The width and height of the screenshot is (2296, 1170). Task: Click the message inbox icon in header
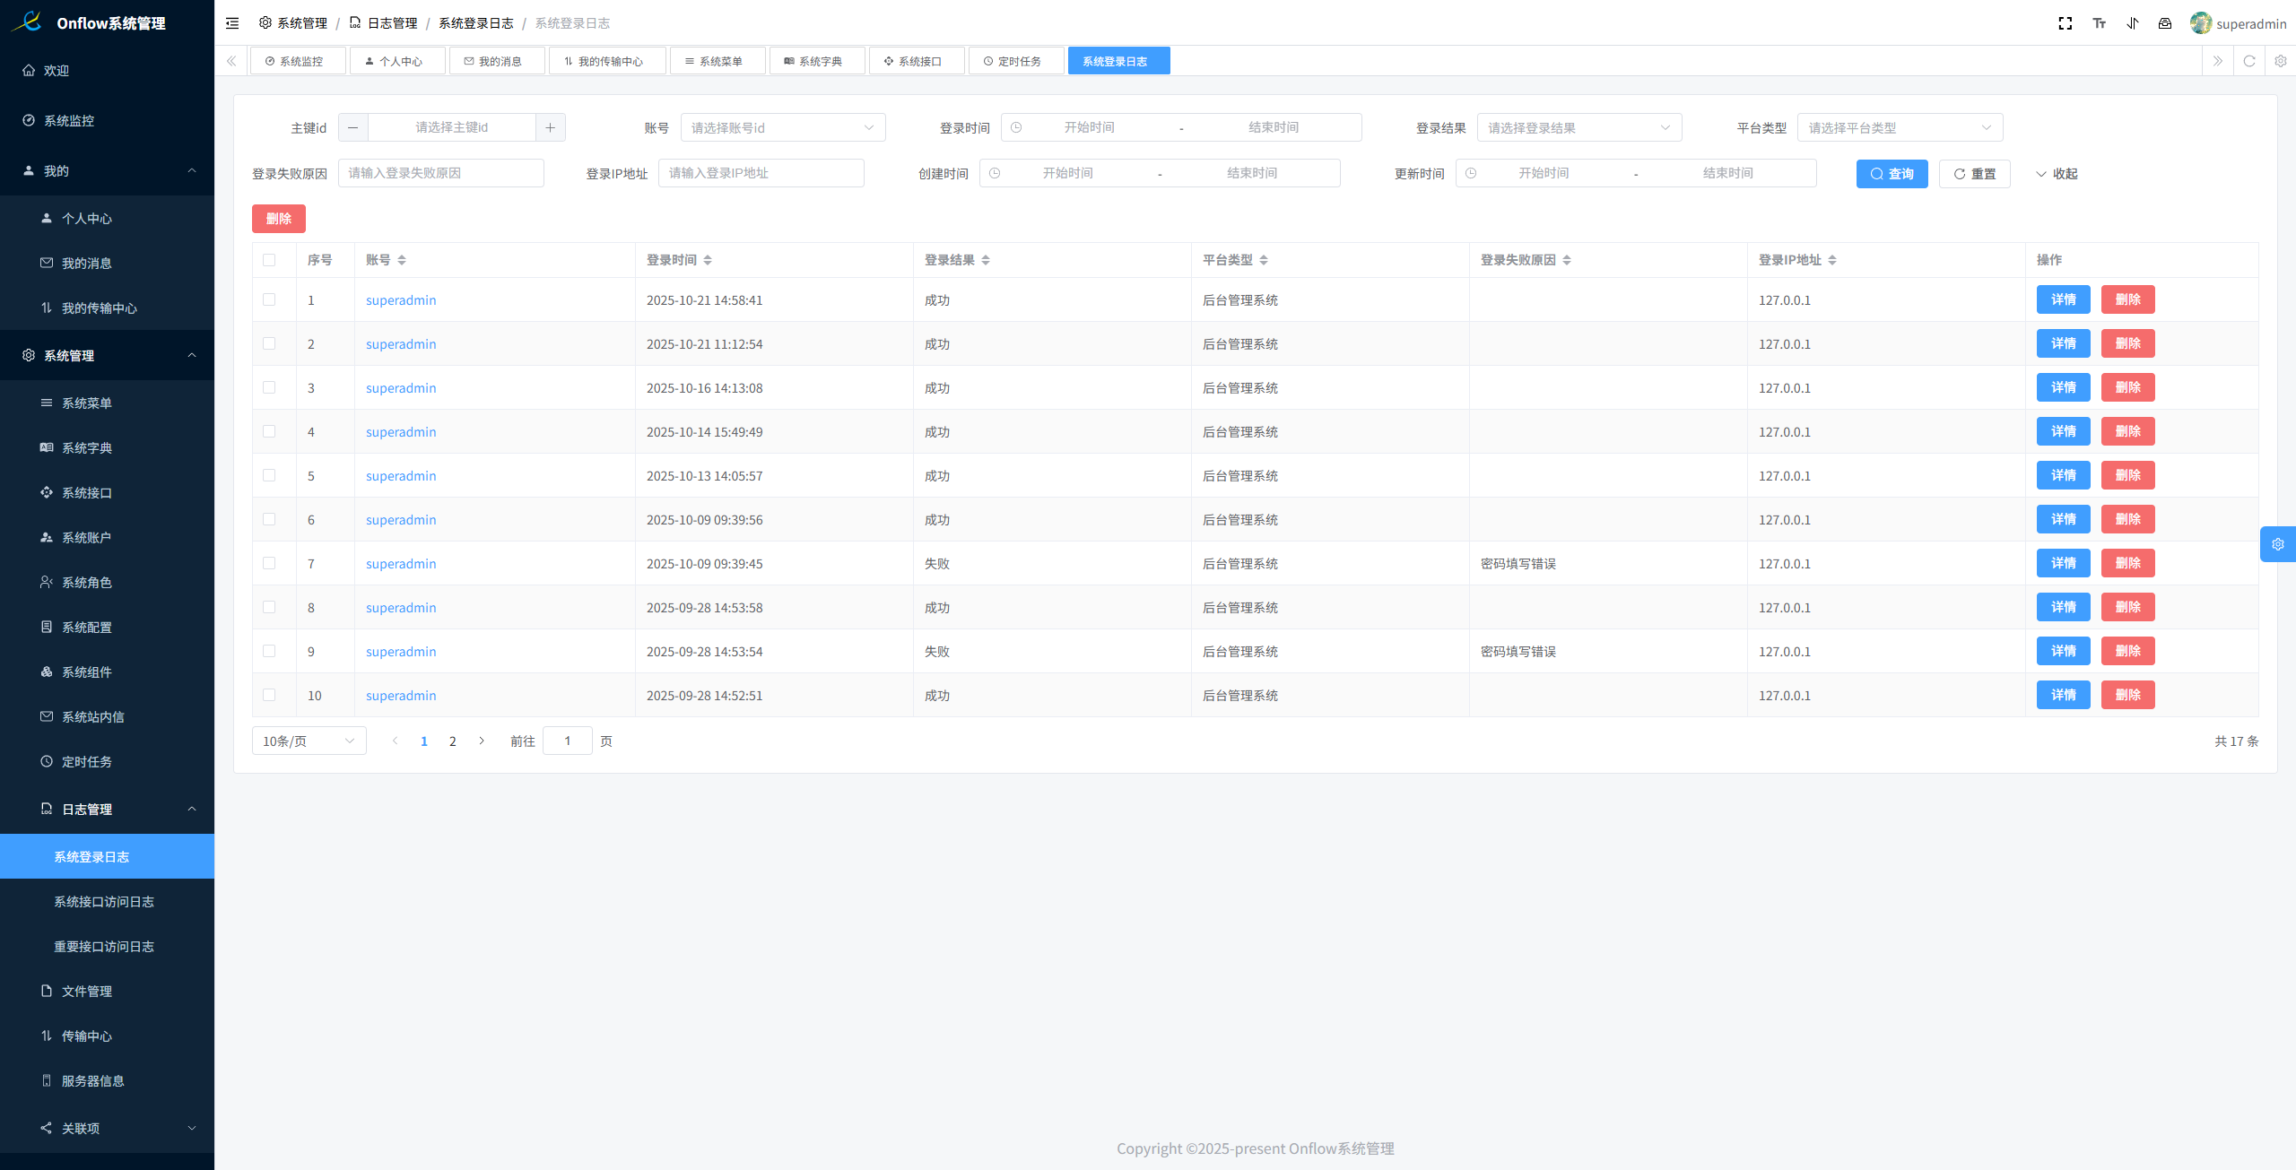point(2165,23)
